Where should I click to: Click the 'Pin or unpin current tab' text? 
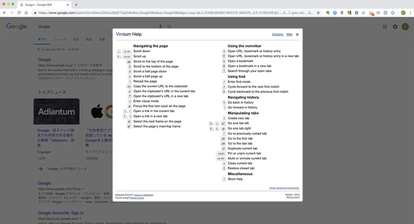(244, 153)
